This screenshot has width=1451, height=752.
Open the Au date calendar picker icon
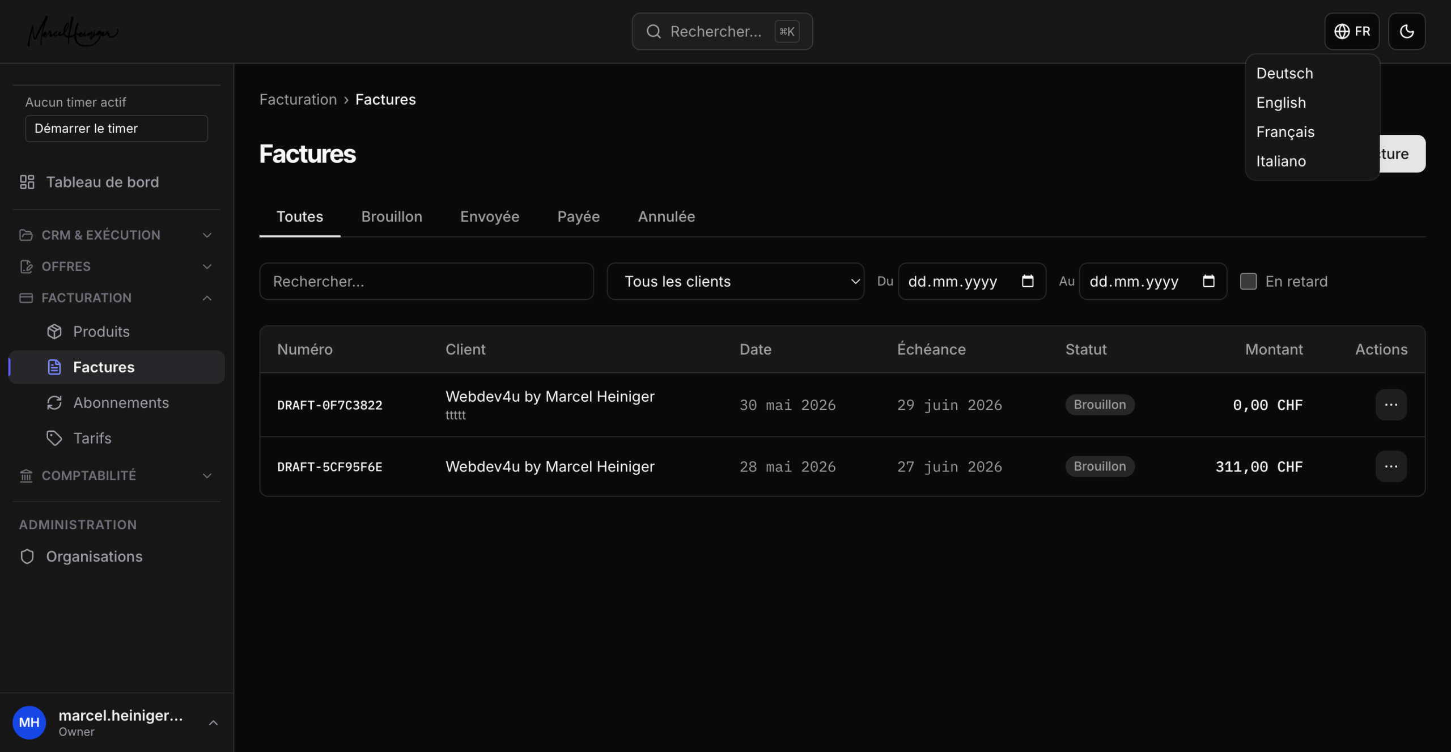click(1208, 281)
